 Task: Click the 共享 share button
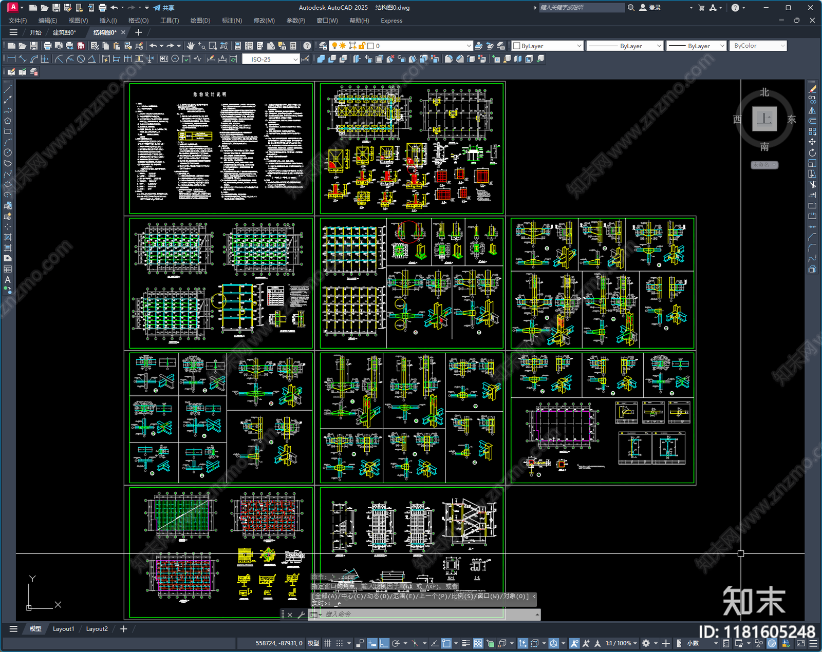(164, 8)
